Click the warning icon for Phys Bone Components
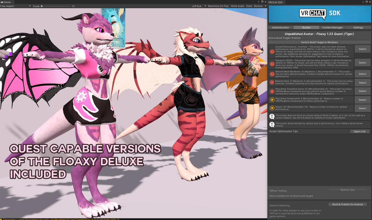The image size is (372, 220). click(272, 100)
